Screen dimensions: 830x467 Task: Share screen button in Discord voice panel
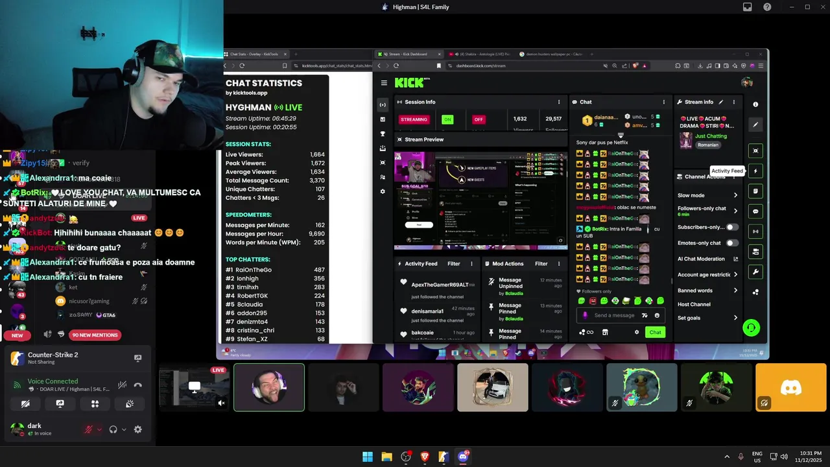[60, 403]
